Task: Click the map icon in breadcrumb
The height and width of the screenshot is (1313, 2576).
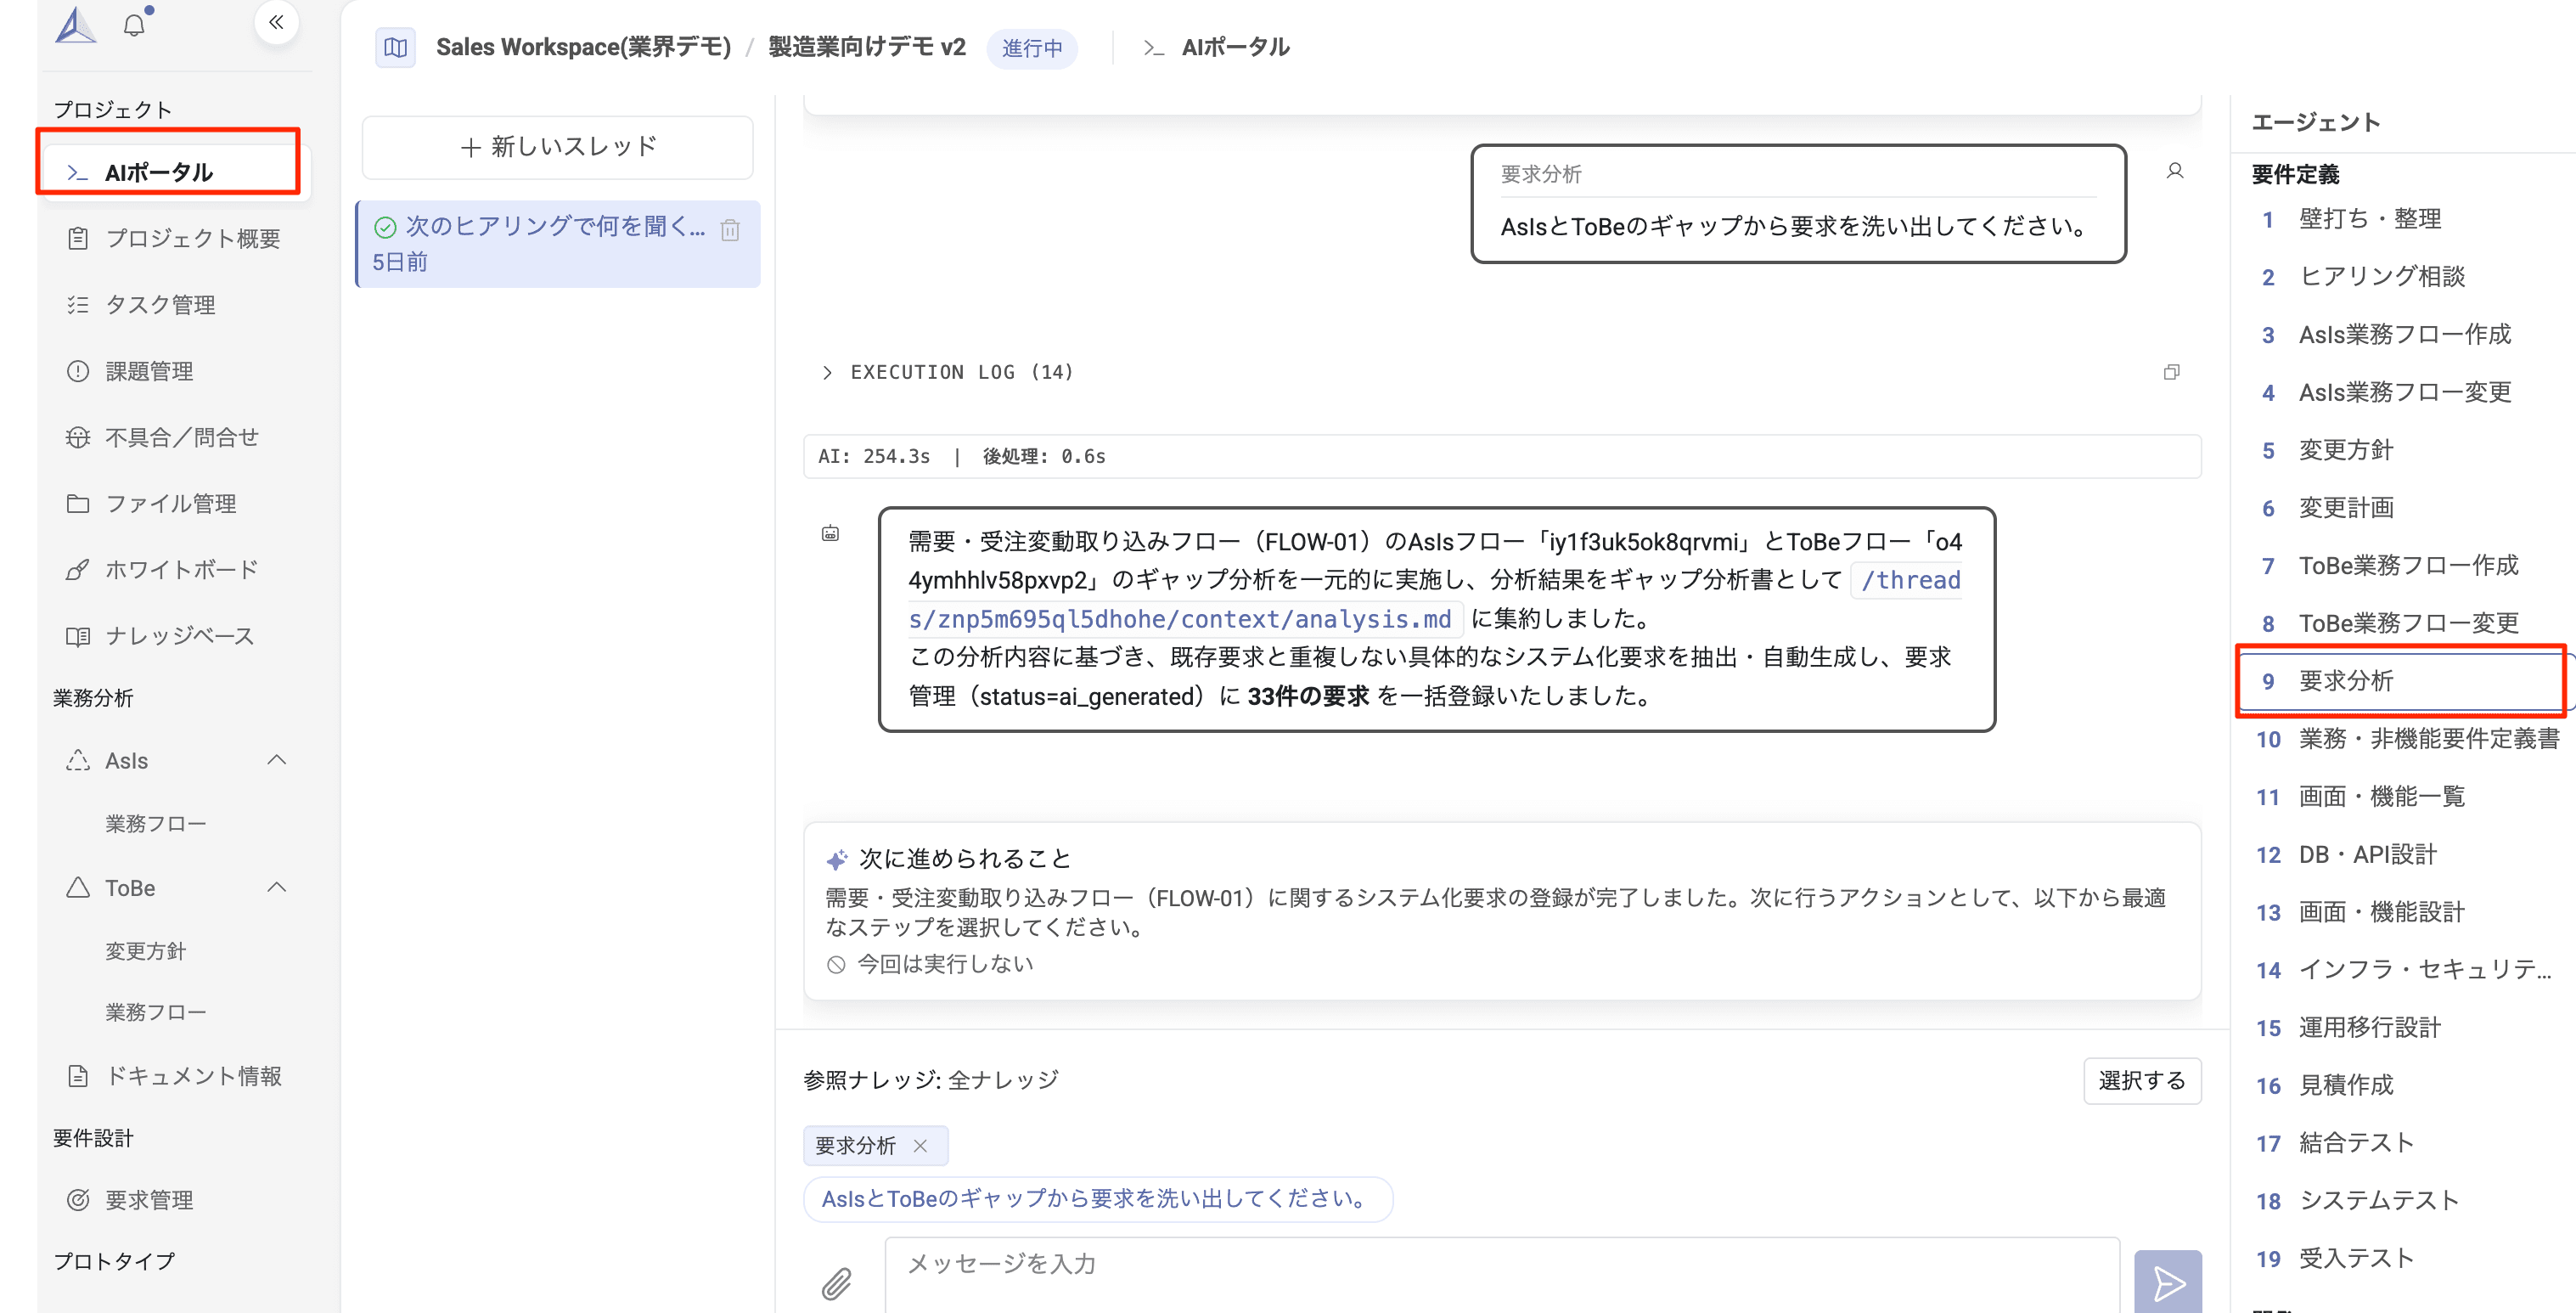Action: (395, 47)
